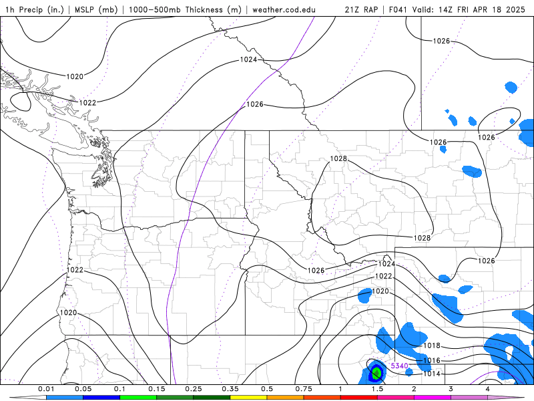Click the green precipitation core near 5340
This screenshot has height=401, width=534.
click(x=376, y=372)
